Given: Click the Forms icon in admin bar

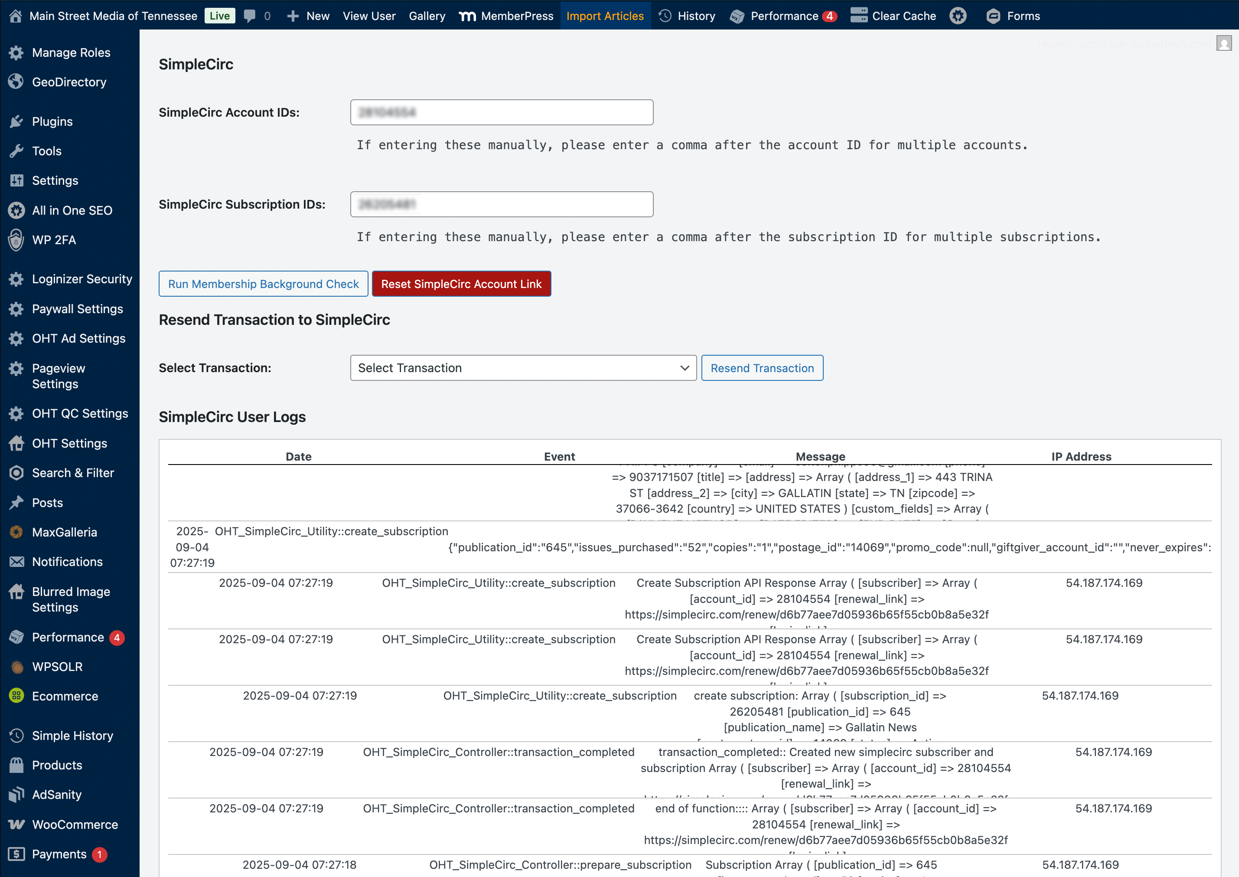Looking at the screenshot, I should 993,16.
